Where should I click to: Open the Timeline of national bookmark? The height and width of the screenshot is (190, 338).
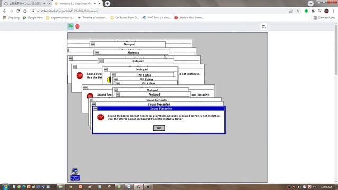click(x=92, y=17)
